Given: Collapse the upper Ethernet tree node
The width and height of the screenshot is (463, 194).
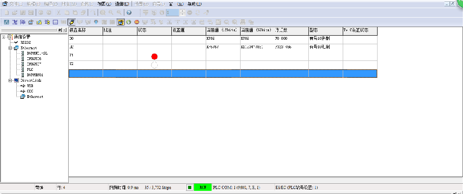Looking at the screenshot, I should click(x=10, y=48).
